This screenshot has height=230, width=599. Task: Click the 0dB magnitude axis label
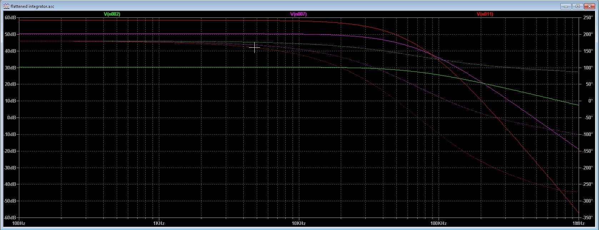pyautogui.click(x=11, y=117)
